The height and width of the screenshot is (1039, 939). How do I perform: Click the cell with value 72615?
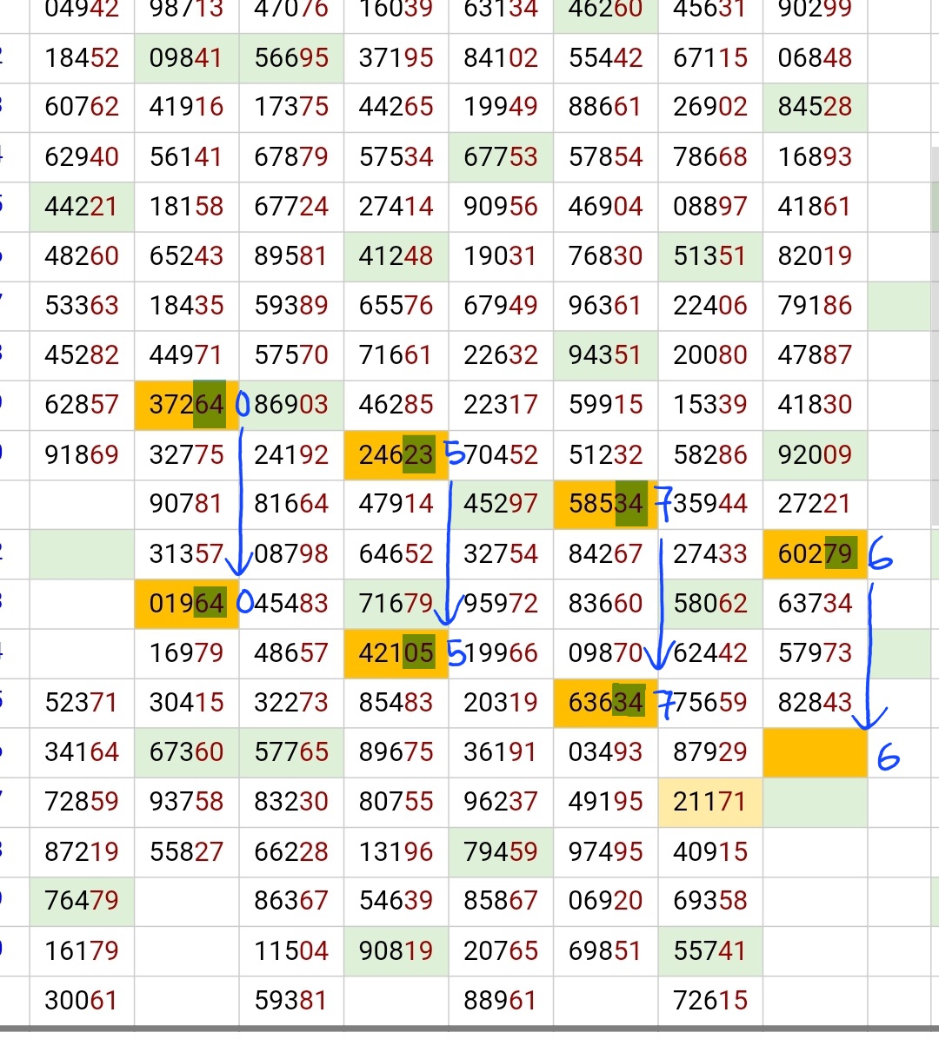click(x=709, y=1000)
